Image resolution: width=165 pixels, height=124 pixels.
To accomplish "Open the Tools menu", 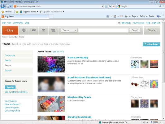I will point(152,16).
